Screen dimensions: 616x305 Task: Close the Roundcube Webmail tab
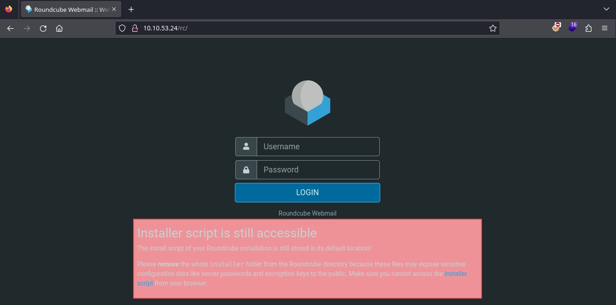[114, 10]
